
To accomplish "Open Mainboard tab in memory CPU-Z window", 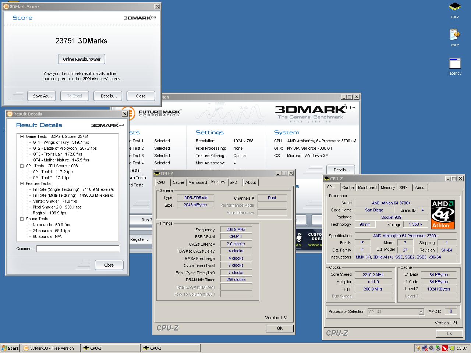I will [198, 182].
